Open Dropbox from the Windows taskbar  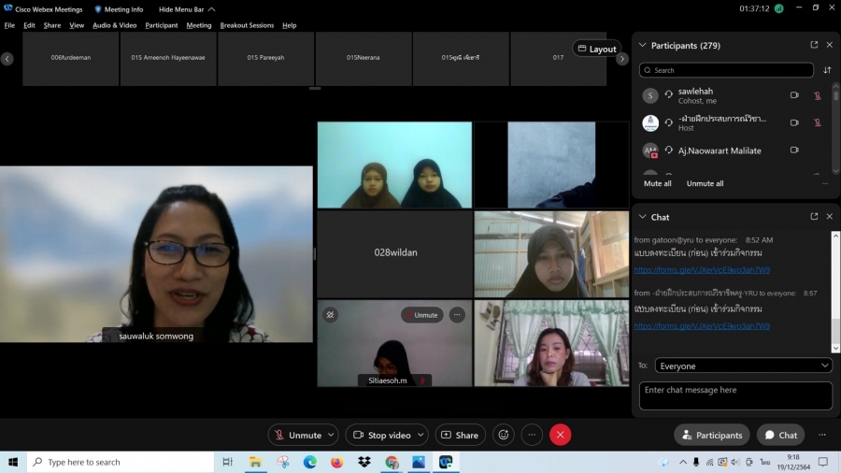(x=364, y=462)
